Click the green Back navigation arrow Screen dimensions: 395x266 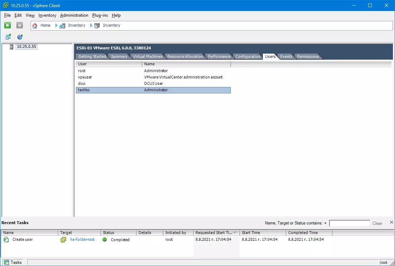tap(7, 25)
